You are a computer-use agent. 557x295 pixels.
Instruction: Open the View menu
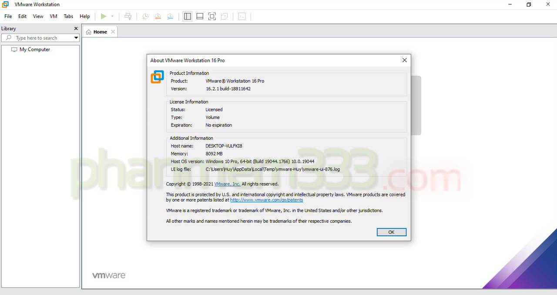[38, 17]
